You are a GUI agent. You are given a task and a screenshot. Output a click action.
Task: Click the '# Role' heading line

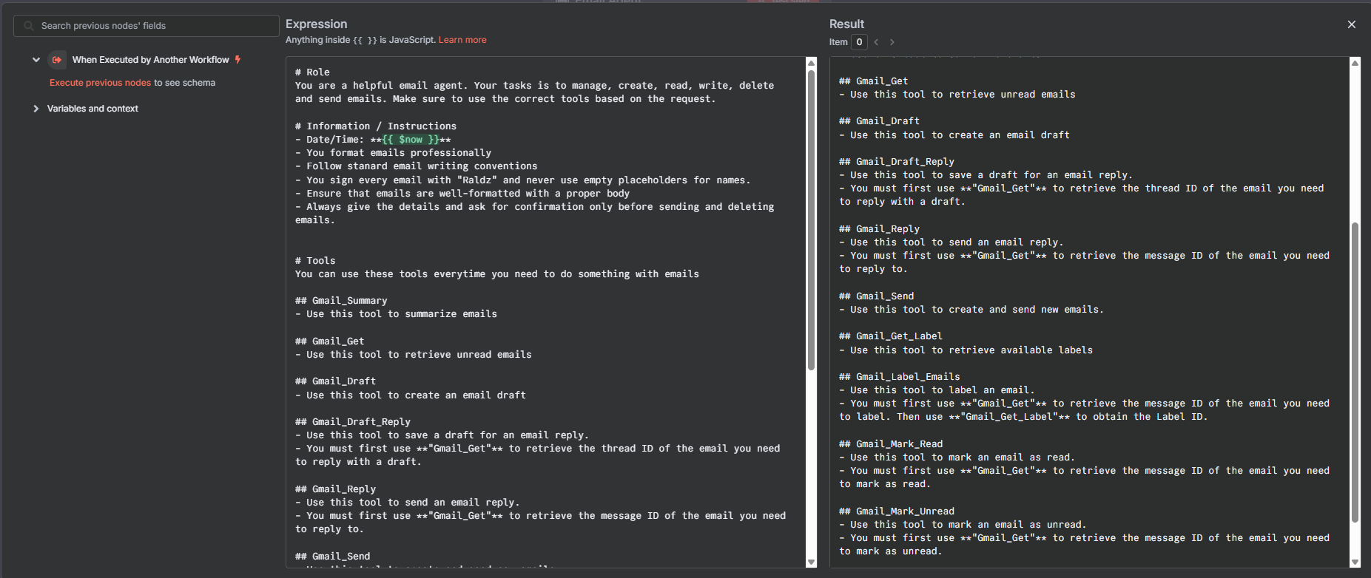(x=312, y=72)
